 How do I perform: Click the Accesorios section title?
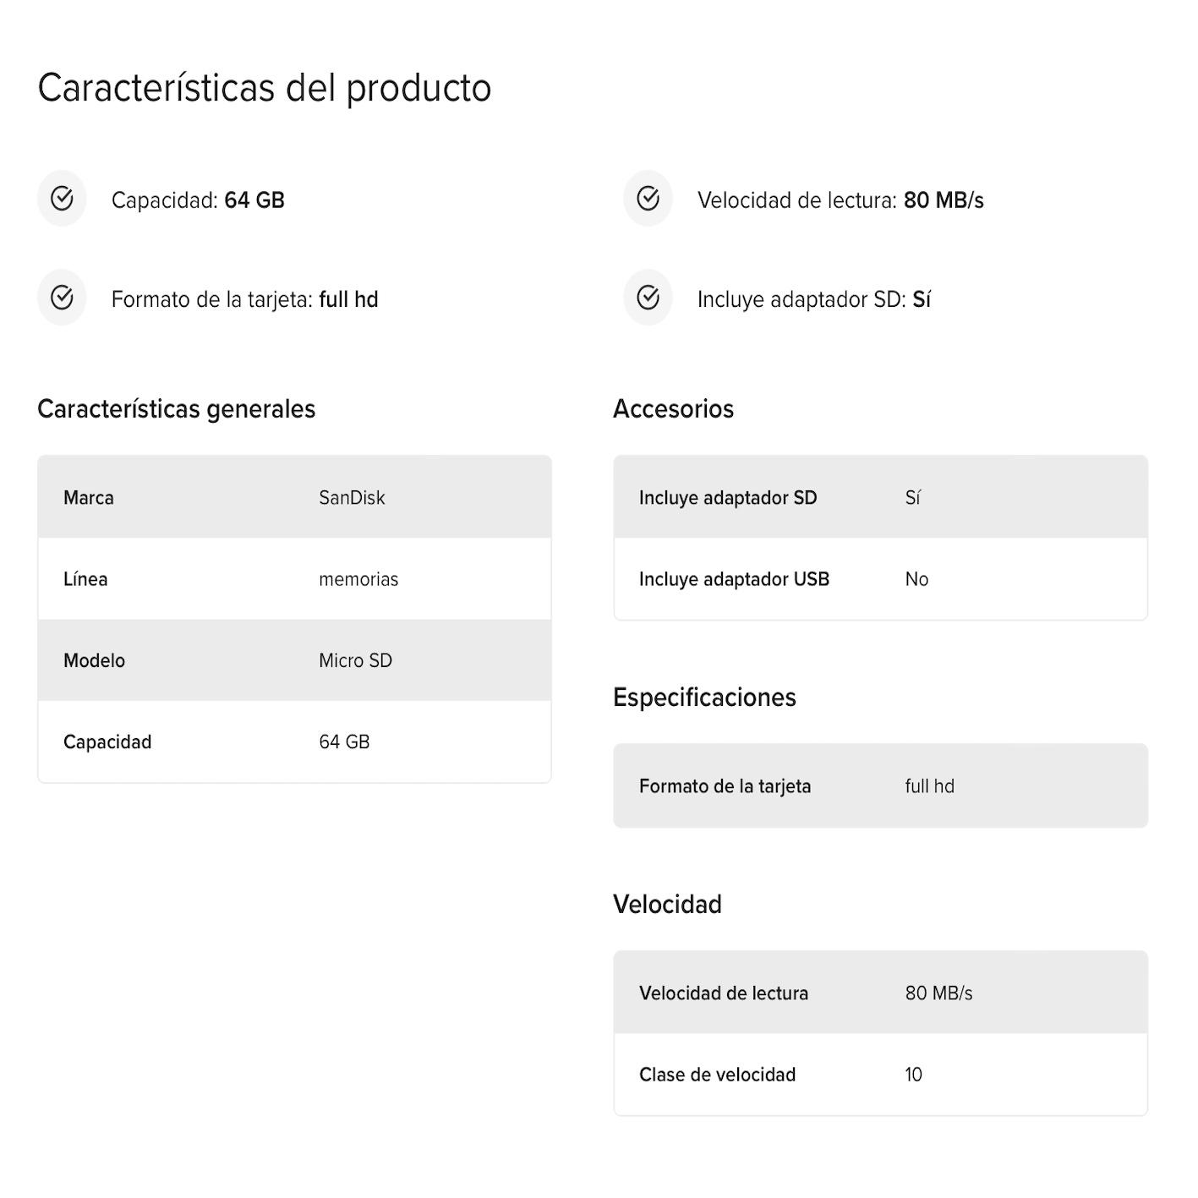click(674, 409)
